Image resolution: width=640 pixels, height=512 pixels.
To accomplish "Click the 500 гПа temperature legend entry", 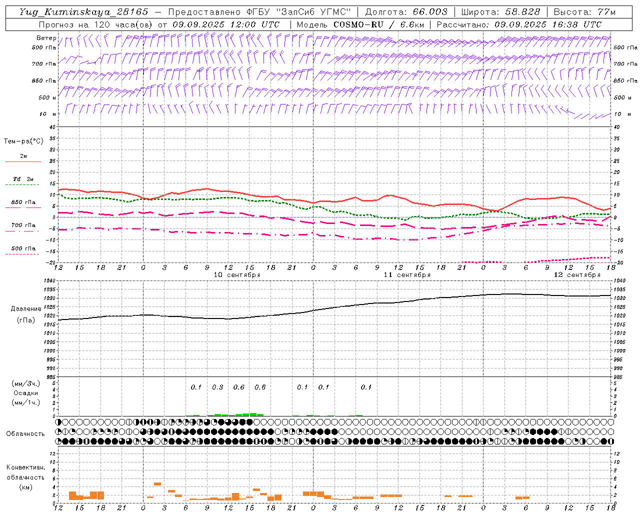I will 23,248.
